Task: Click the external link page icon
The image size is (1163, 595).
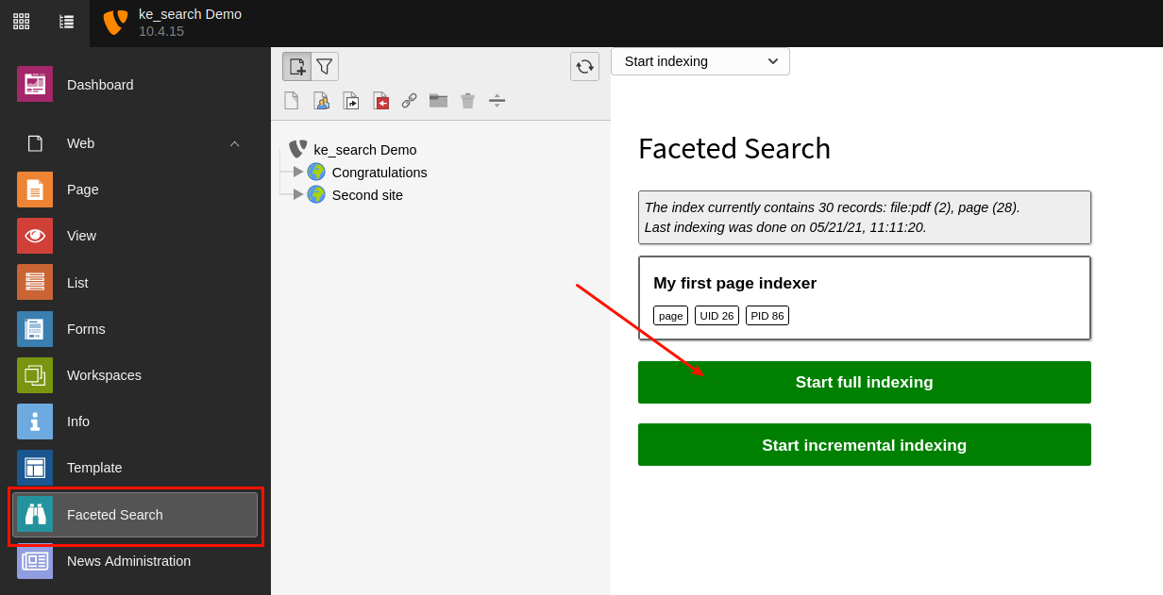Action: tap(409, 100)
